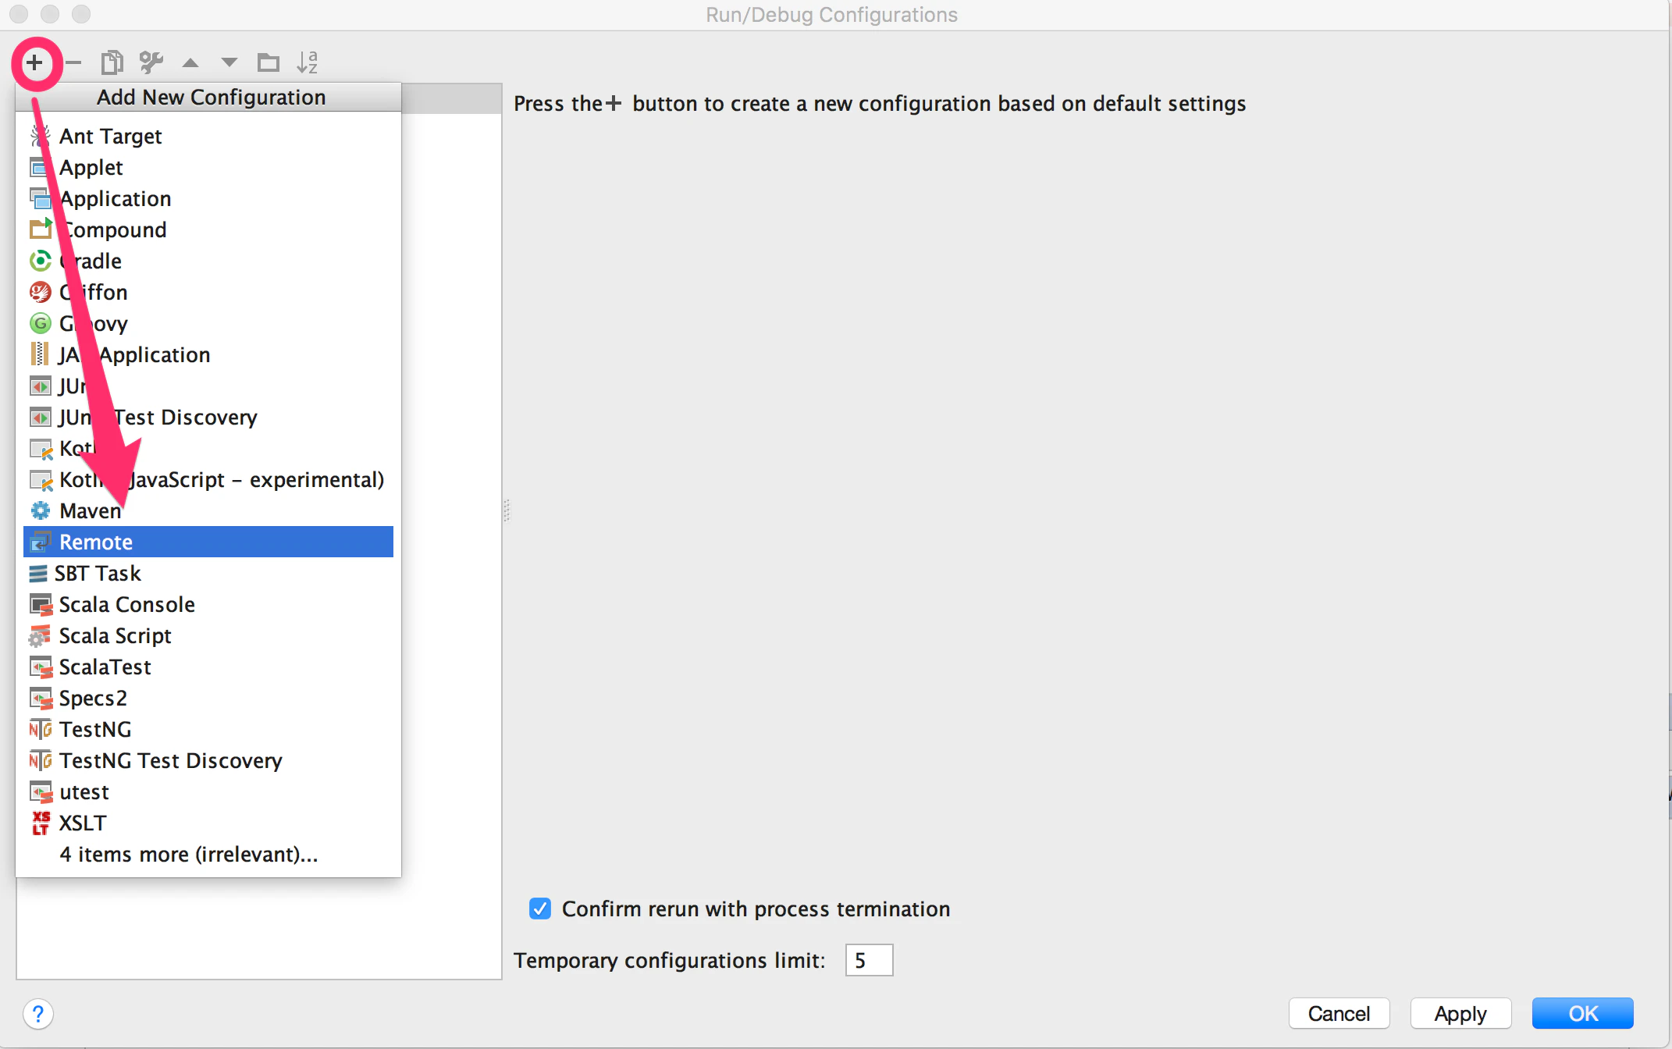Select TestNG Test Discovery entry

(x=208, y=760)
